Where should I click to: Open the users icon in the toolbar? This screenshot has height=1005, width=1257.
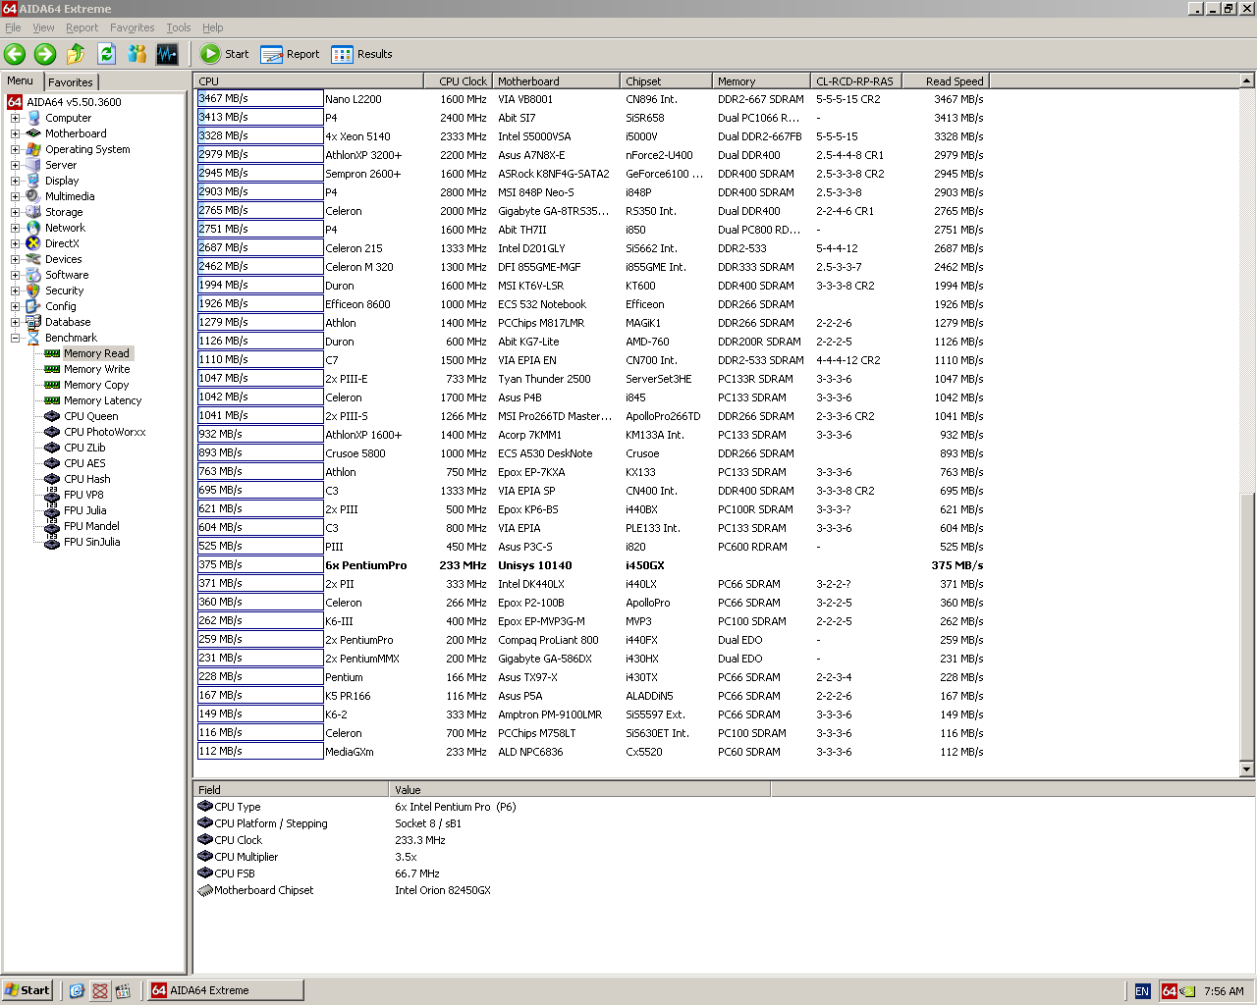pos(137,54)
